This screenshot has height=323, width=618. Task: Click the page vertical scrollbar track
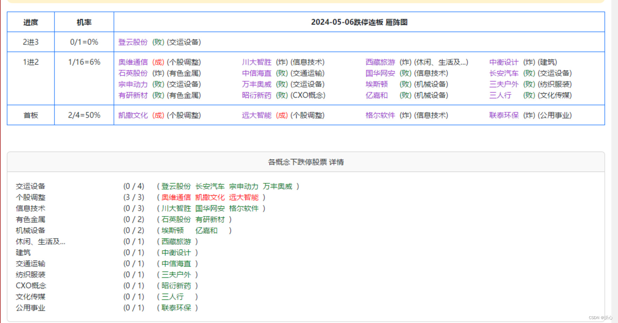tap(614, 161)
